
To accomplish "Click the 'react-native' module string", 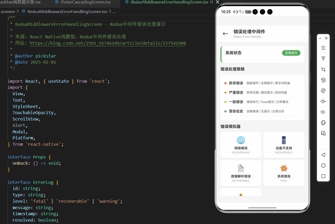I will pyautogui.click(x=43, y=144).
